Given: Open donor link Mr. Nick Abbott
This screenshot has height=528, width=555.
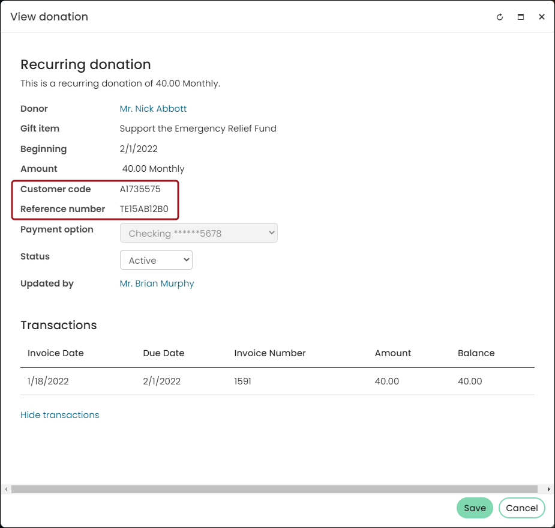Looking at the screenshot, I should 153,109.
